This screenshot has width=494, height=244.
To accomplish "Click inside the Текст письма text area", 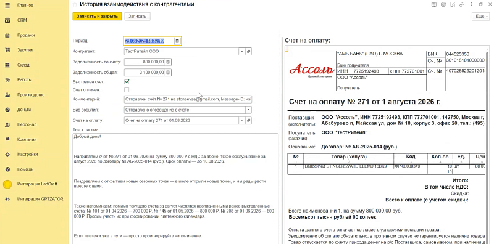I will 175,189.
